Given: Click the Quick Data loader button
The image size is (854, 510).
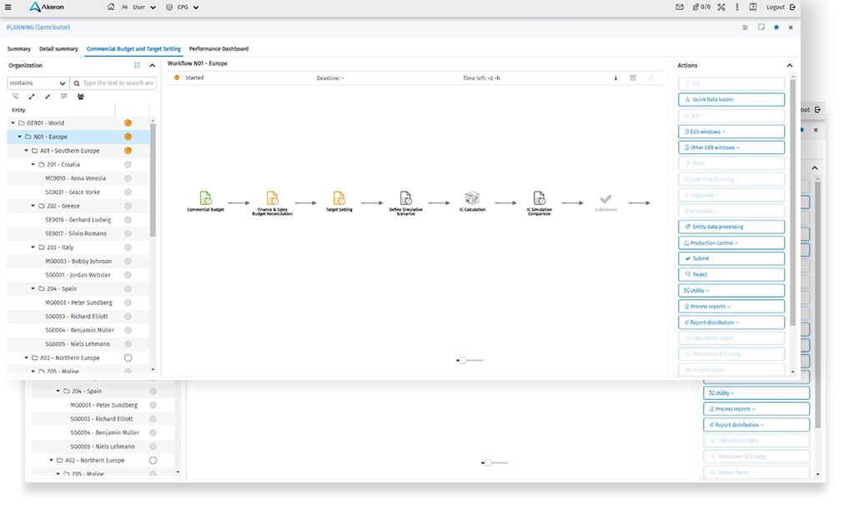Looking at the screenshot, I should click(731, 99).
